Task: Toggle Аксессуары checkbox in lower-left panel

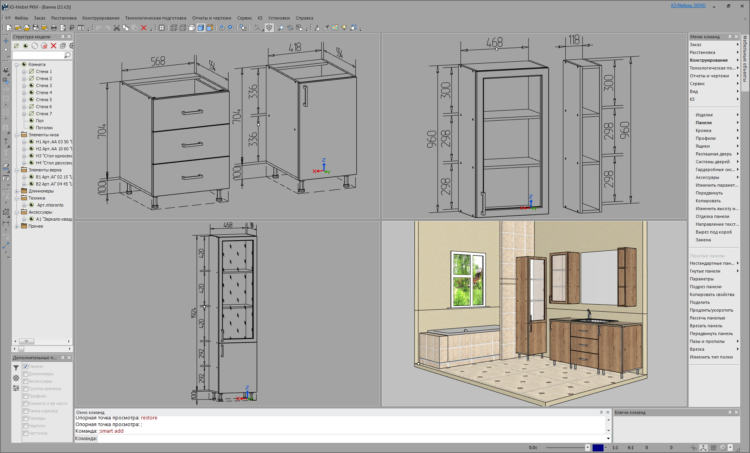Action: click(26, 381)
